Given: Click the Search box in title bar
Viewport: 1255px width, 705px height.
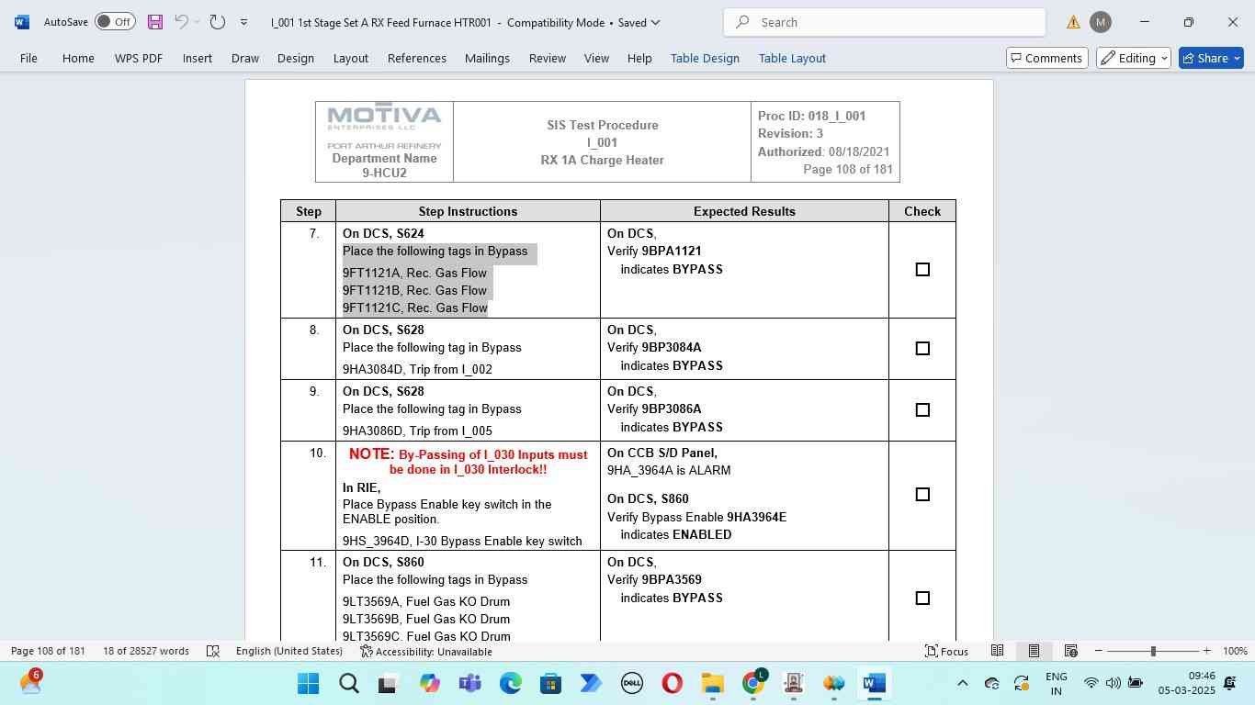Looking at the screenshot, I should point(884,22).
